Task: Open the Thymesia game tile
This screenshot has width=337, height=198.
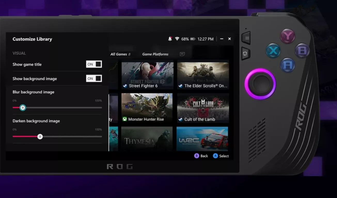Action: click(x=147, y=139)
